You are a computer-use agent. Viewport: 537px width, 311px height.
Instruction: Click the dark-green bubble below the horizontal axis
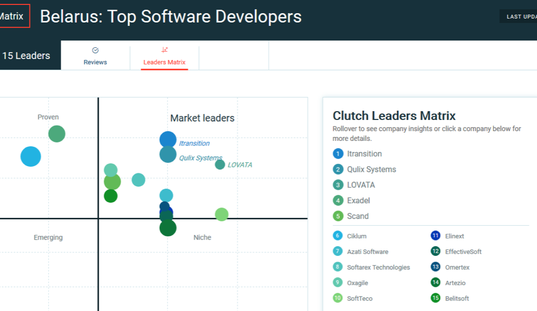coord(168,228)
